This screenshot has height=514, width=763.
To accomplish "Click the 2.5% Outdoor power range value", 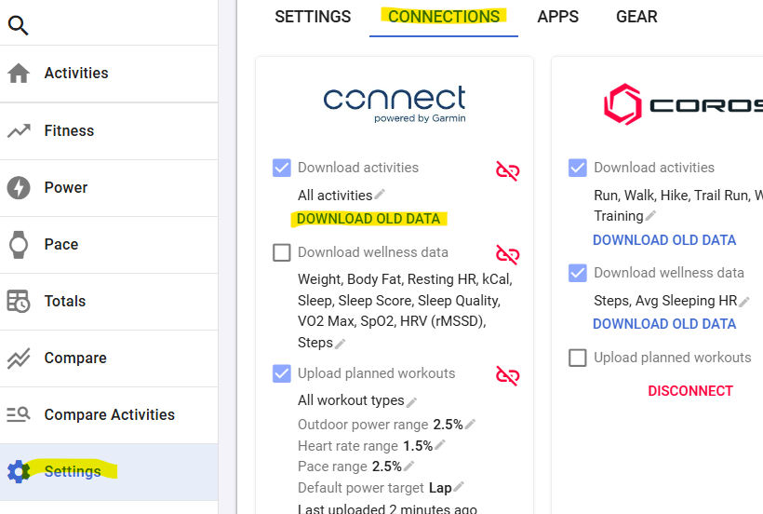I will coord(448,425).
